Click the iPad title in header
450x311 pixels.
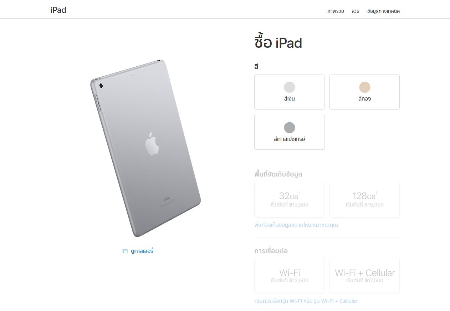58,10
